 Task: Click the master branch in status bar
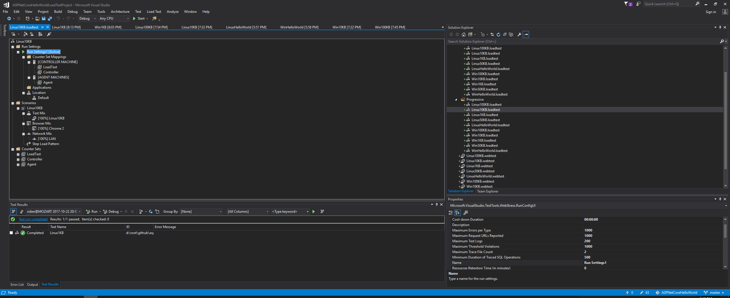click(x=714, y=293)
